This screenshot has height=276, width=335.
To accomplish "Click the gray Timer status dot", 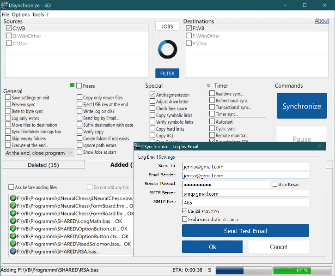I will coord(208,85).
